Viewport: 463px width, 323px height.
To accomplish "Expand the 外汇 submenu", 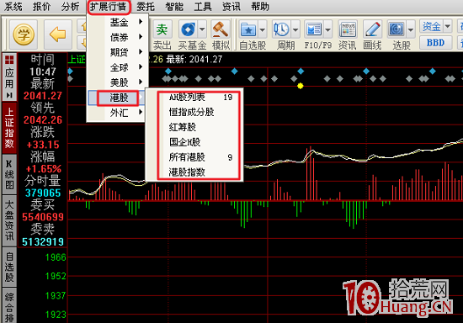I will point(117,113).
